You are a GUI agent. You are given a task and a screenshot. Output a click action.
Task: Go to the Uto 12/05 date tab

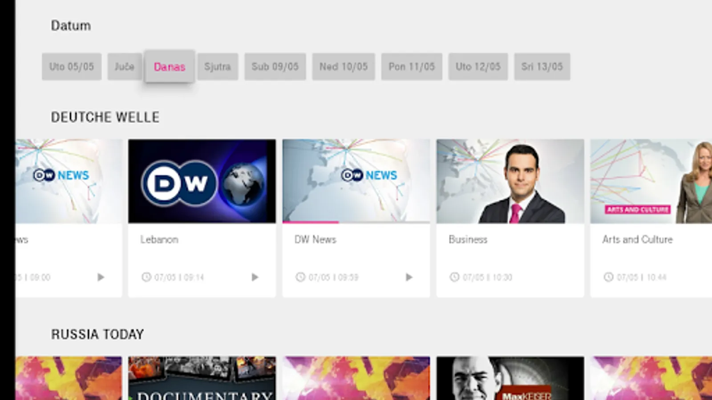click(478, 67)
